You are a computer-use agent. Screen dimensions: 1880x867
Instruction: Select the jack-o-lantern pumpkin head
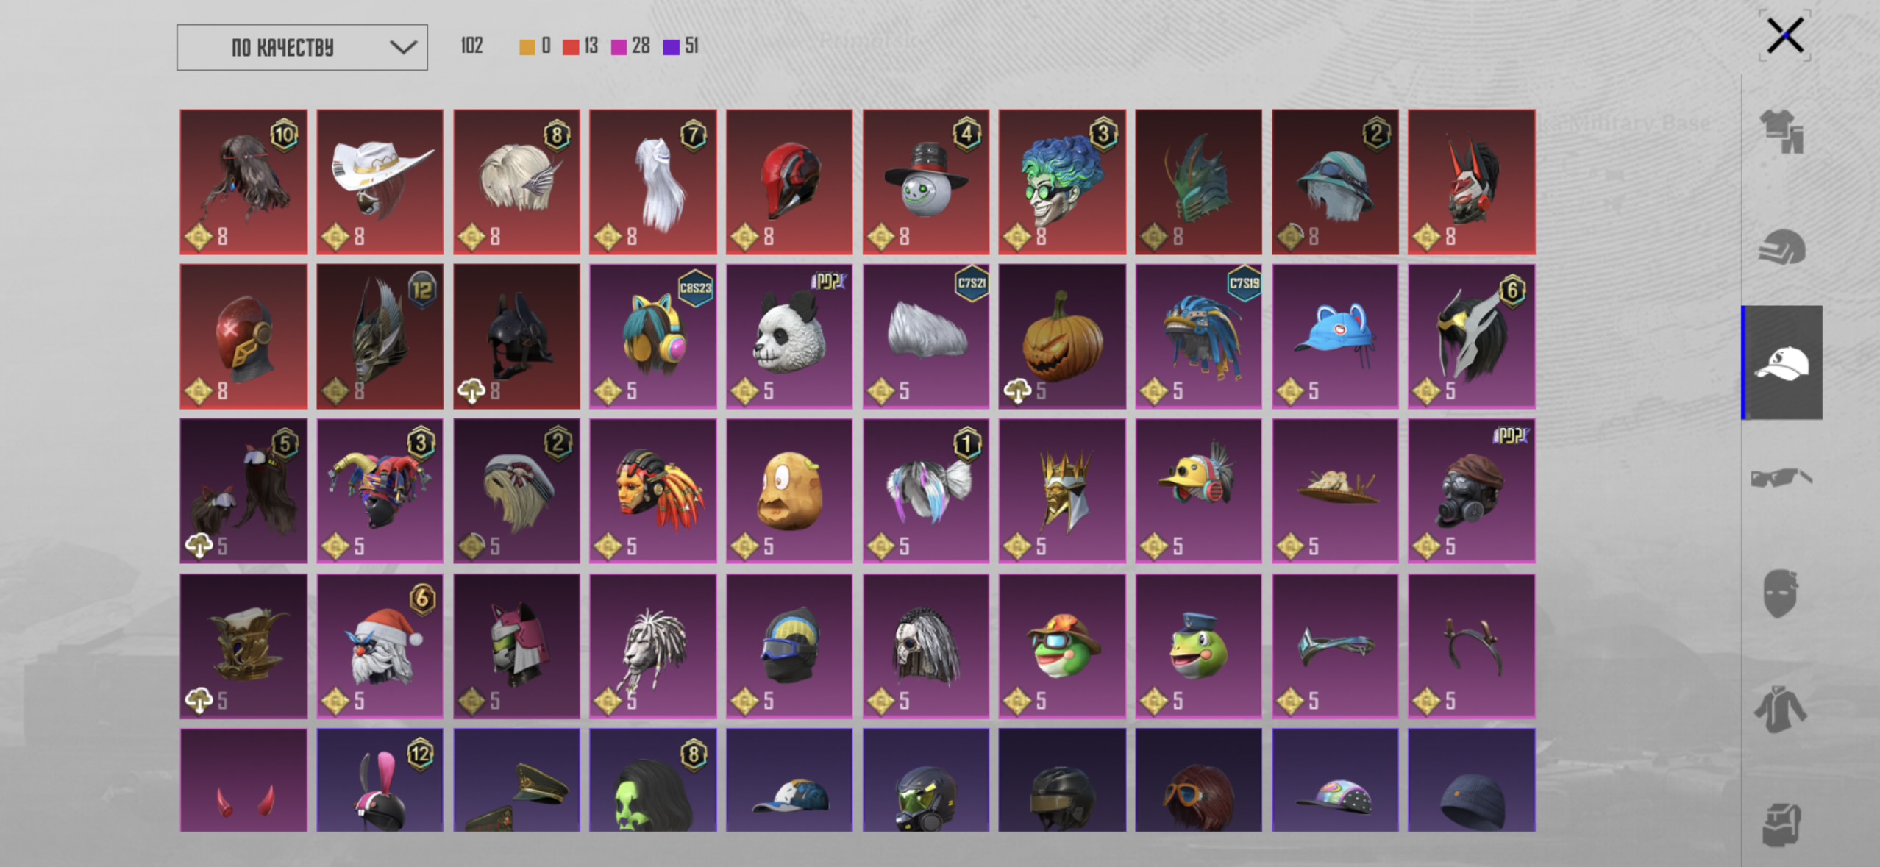(x=1062, y=336)
